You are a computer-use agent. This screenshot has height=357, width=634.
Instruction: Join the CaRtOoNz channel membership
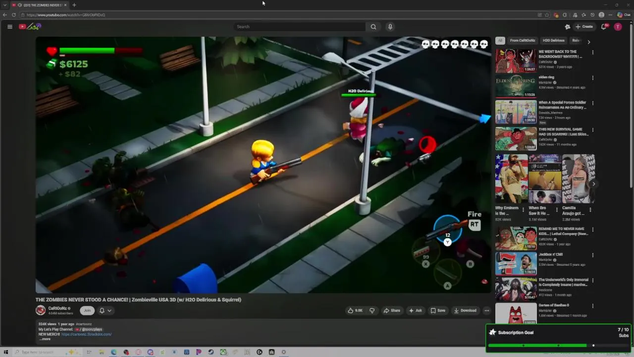point(87,310)
